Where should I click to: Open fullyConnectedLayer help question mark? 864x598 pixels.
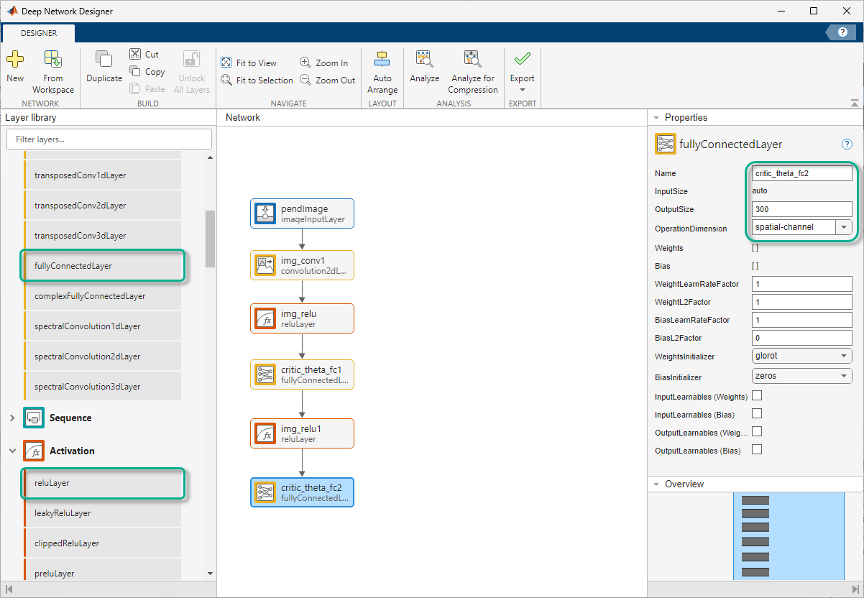click(847, 144)
